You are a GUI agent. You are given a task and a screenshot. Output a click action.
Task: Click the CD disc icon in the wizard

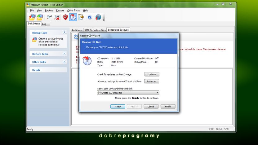pyautogui.click(x=87, y=61)
